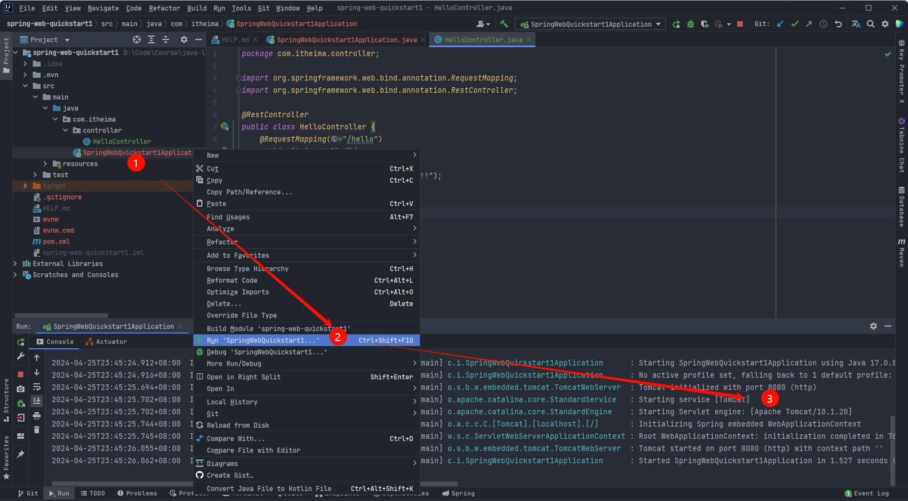Screen dimensions: 908x501
Task: Stop the running application via red square in top toolbar
Action: 740,24
